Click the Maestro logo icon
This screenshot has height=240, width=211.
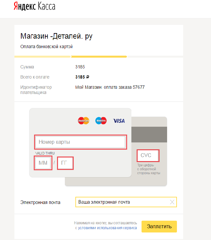[x=101, y=121]
